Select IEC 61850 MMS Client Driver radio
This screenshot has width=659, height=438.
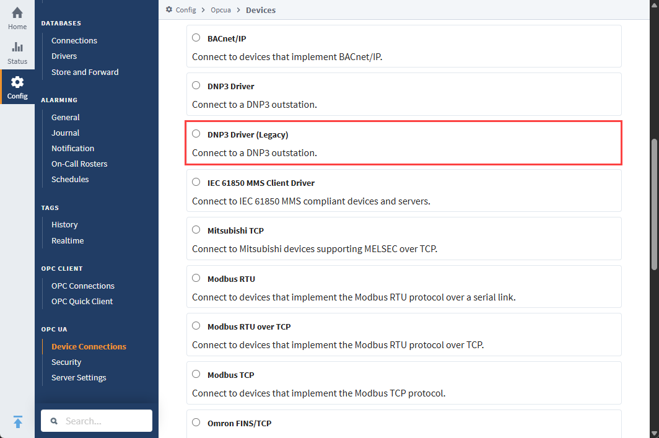click(x=196, y=182)
